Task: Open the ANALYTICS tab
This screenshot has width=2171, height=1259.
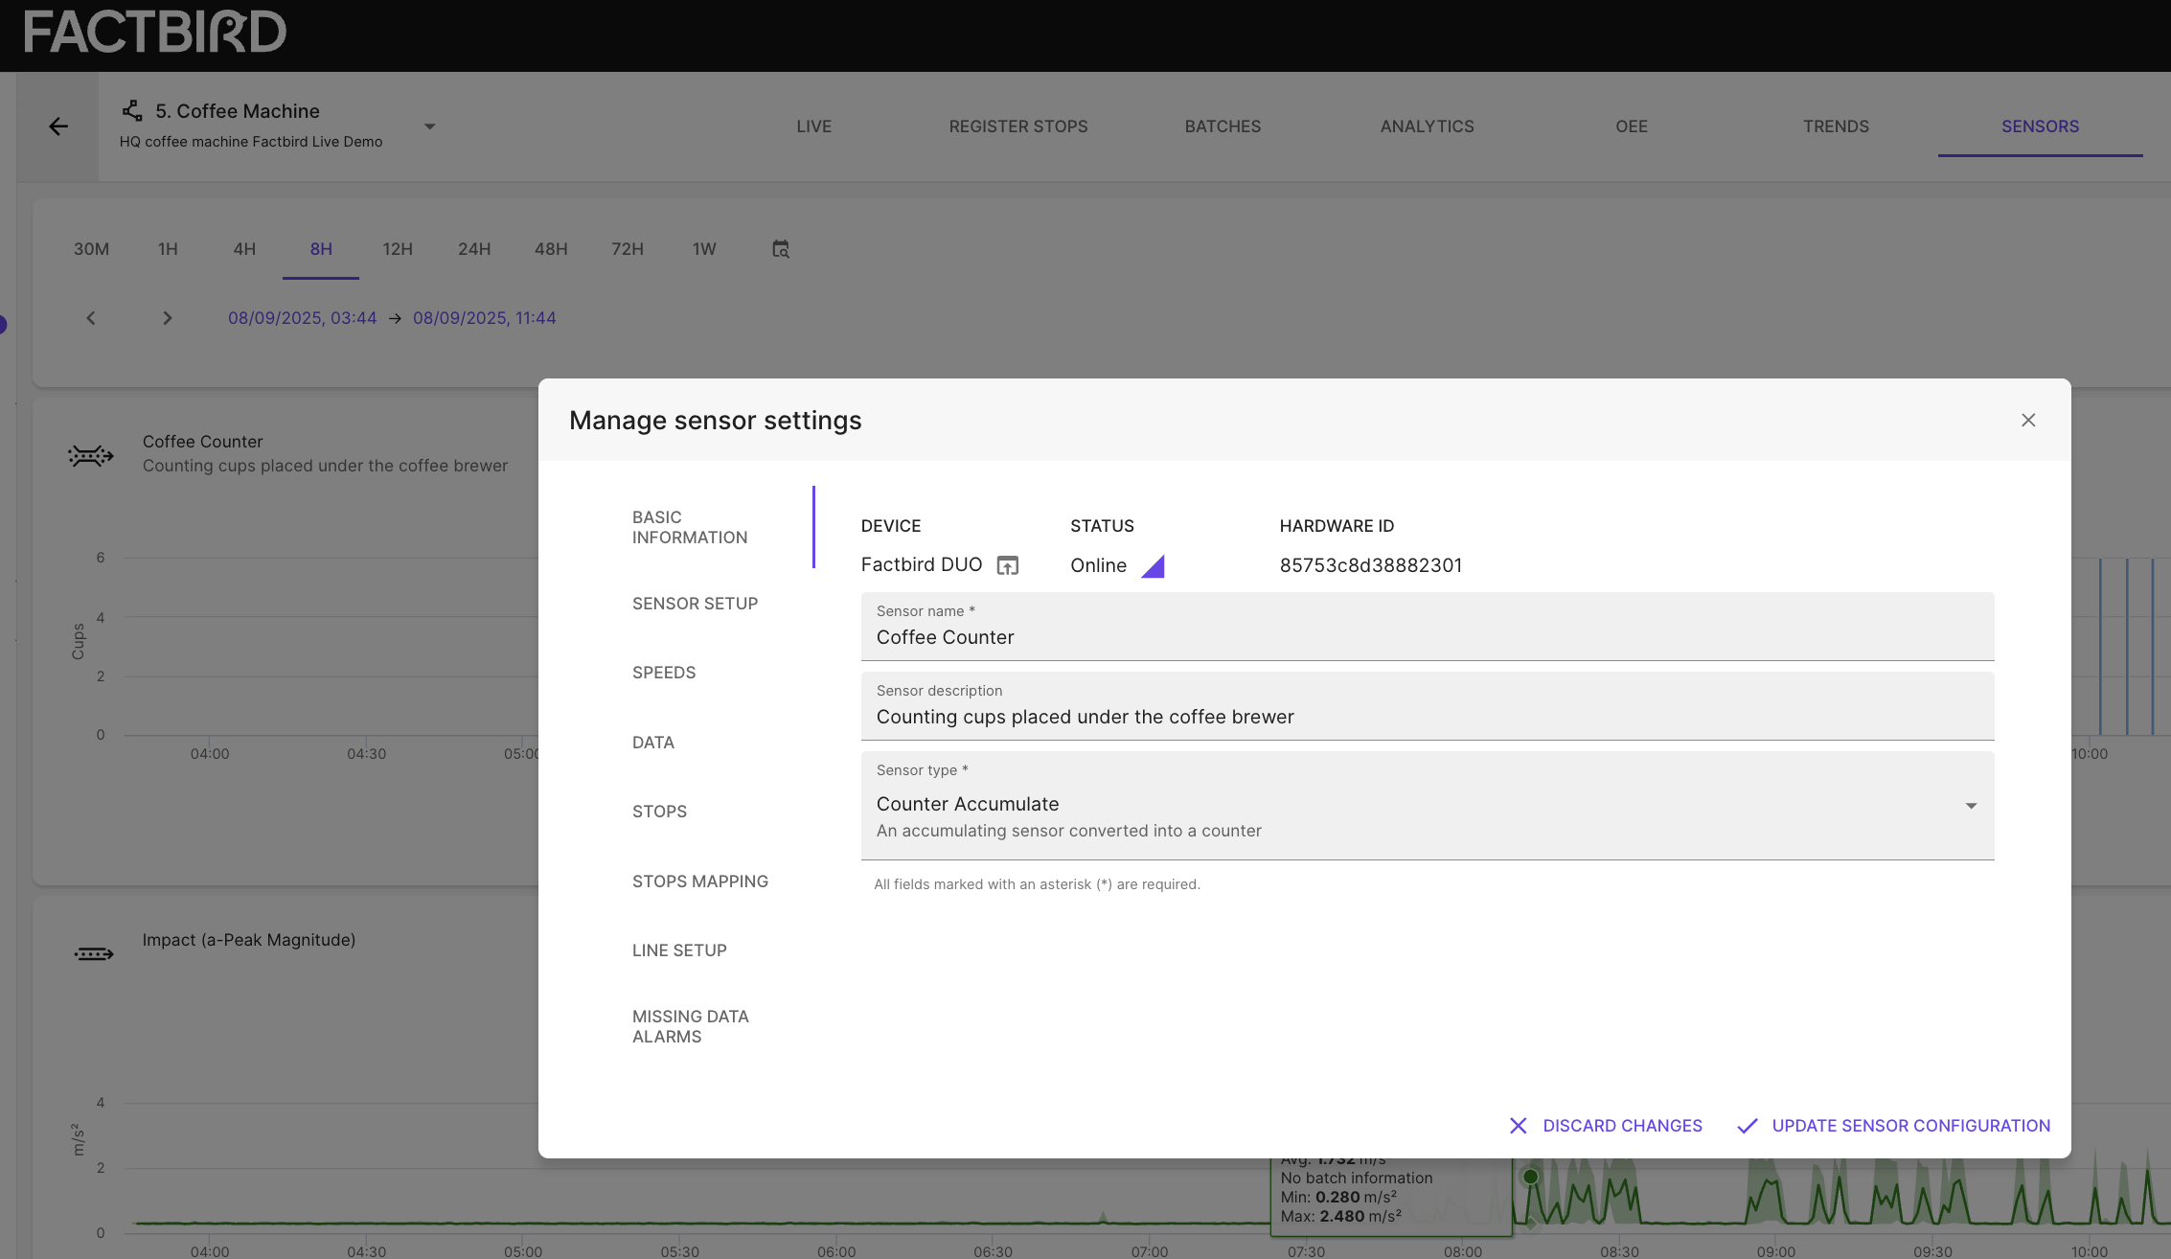Action: point(1428,126)
